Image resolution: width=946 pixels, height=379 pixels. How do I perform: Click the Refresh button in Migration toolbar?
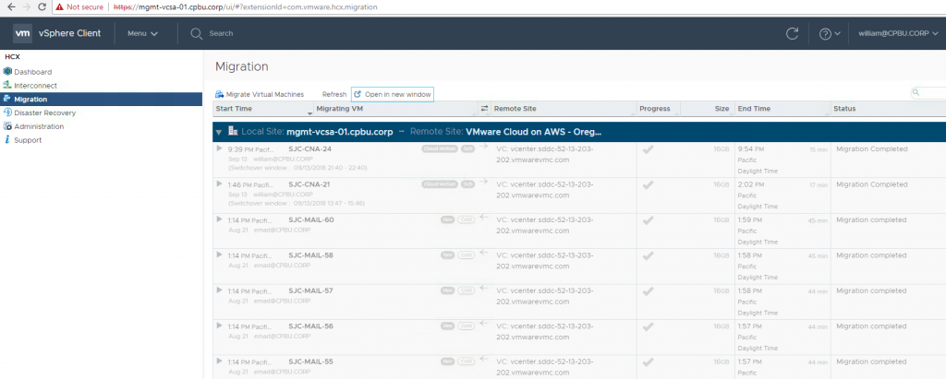click(x=334, y=94)
